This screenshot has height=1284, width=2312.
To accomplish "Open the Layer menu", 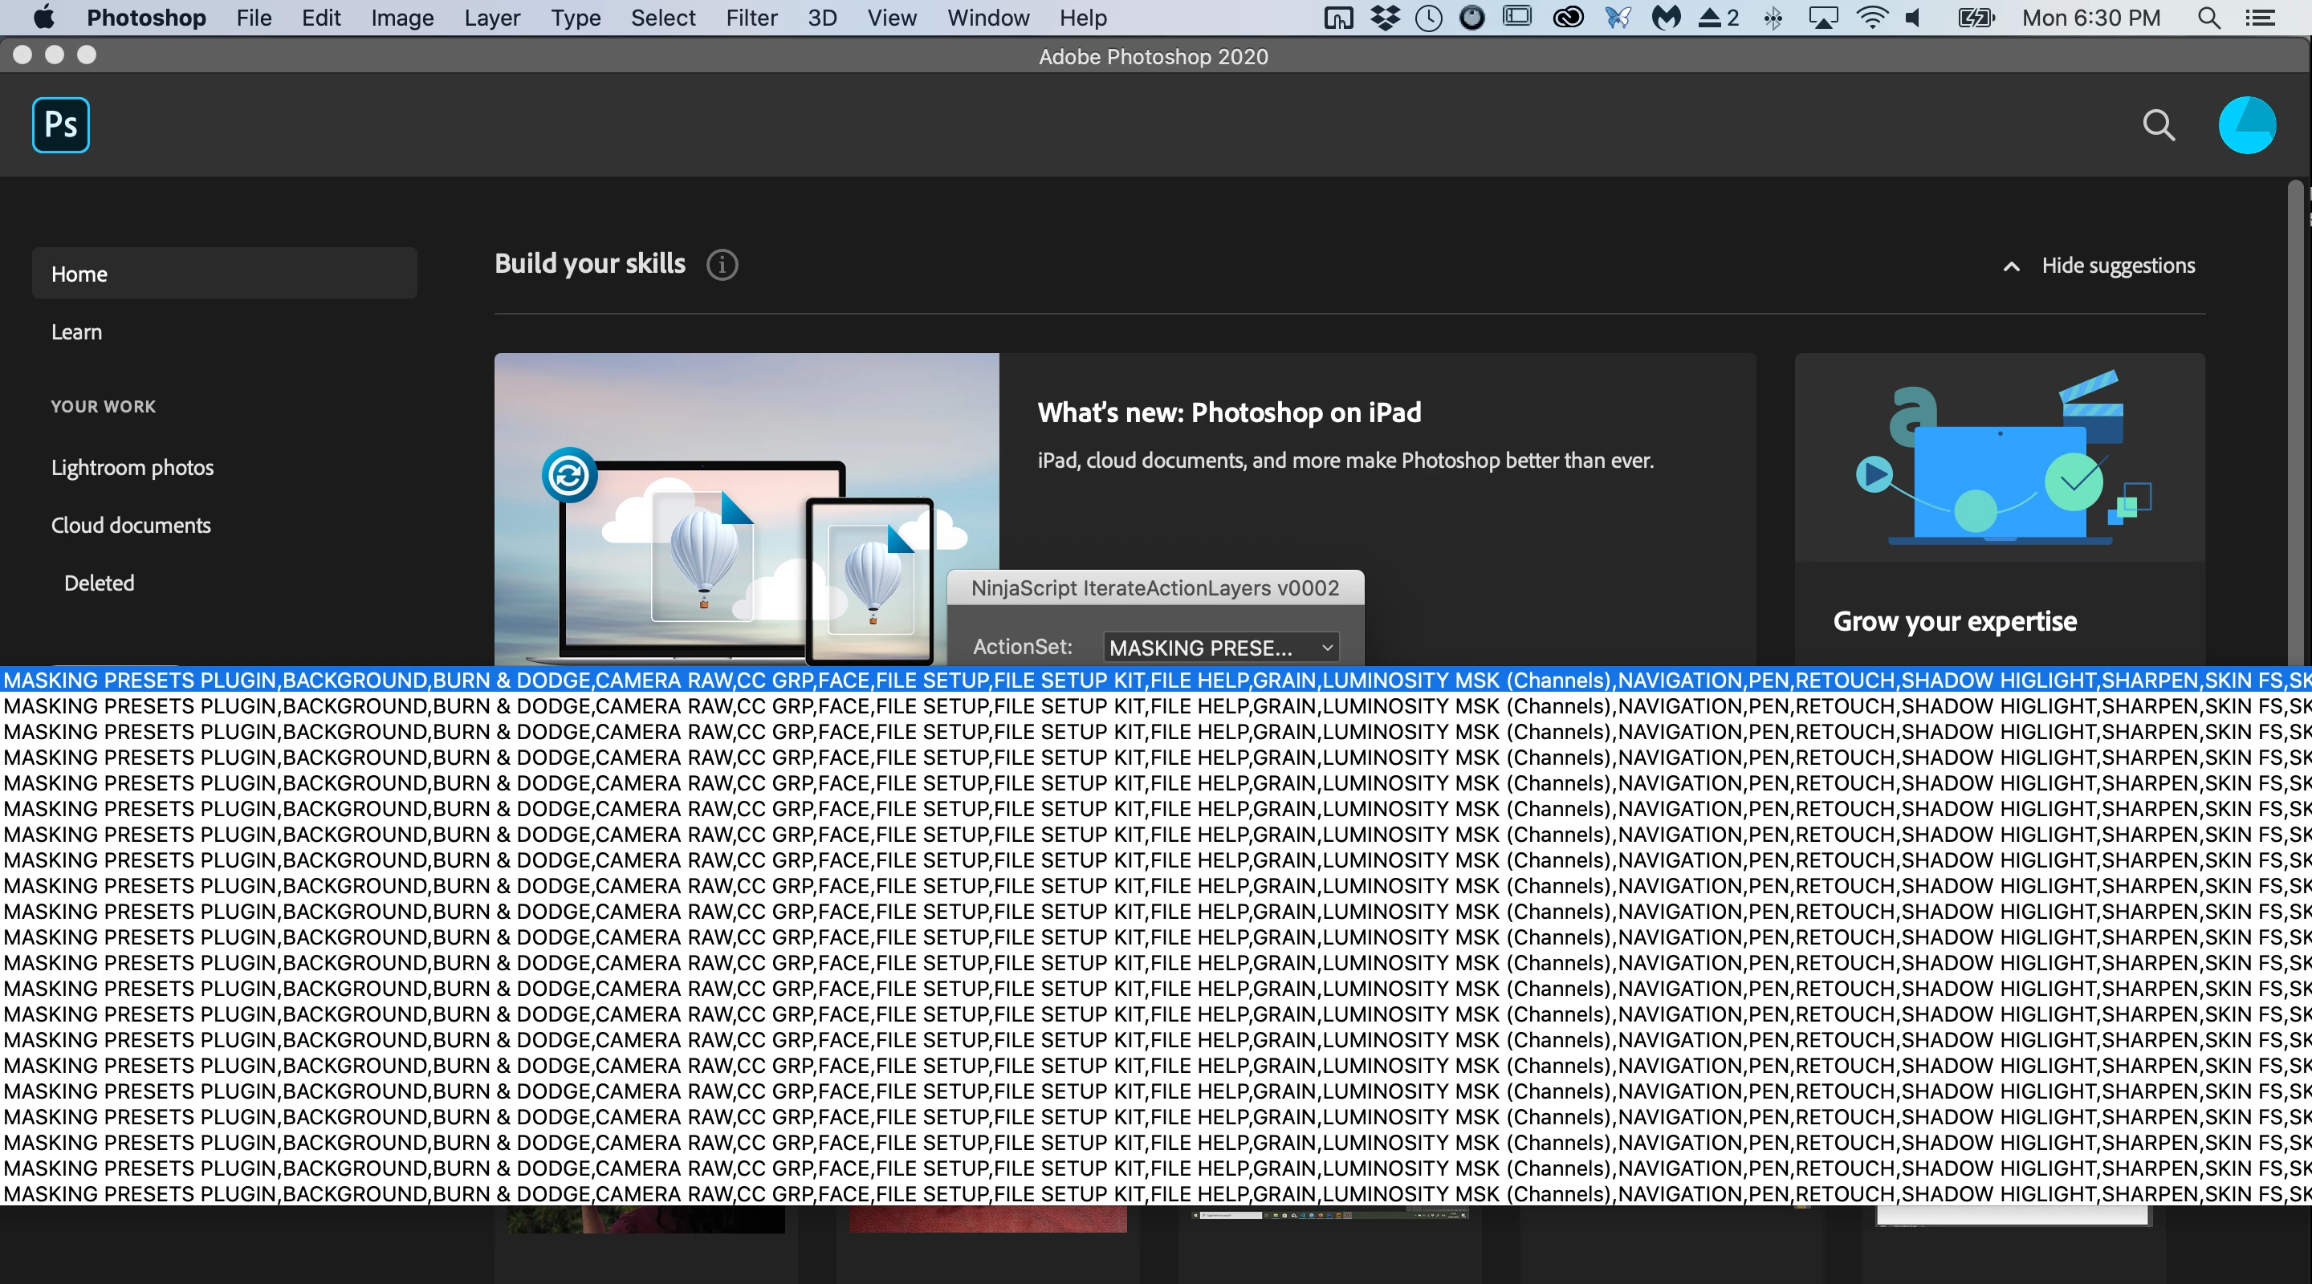I will coord(492,18).
